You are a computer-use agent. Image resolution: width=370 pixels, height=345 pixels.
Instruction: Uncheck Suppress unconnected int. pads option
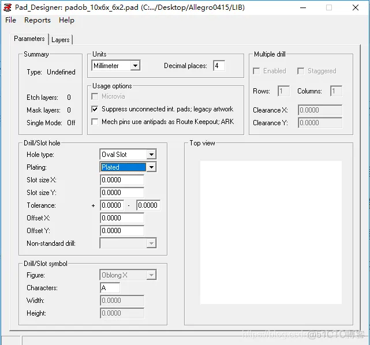click(x=95, y=109)
